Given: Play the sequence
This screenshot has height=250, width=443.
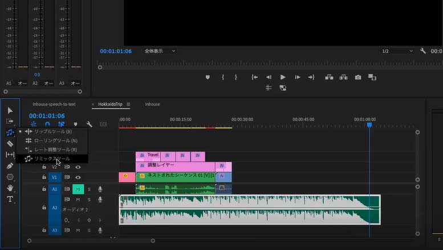Looking at the screenshot, I should click(x=283, y=77).
